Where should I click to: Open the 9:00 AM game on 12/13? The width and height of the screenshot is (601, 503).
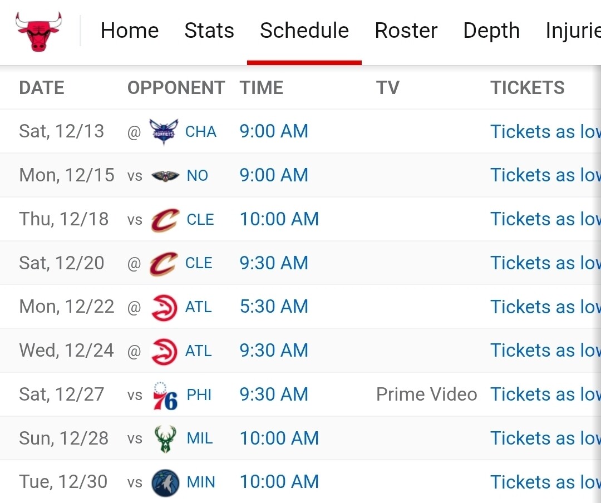coord(274,131)
